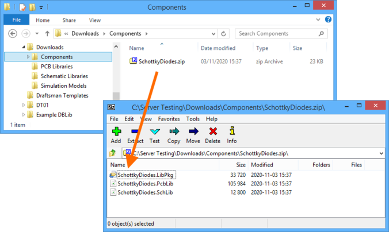The height and width of the screenshot is (232, 389).
Task: Click Components in the Explorer breadcrumb
Action: (x=125, y=33)
